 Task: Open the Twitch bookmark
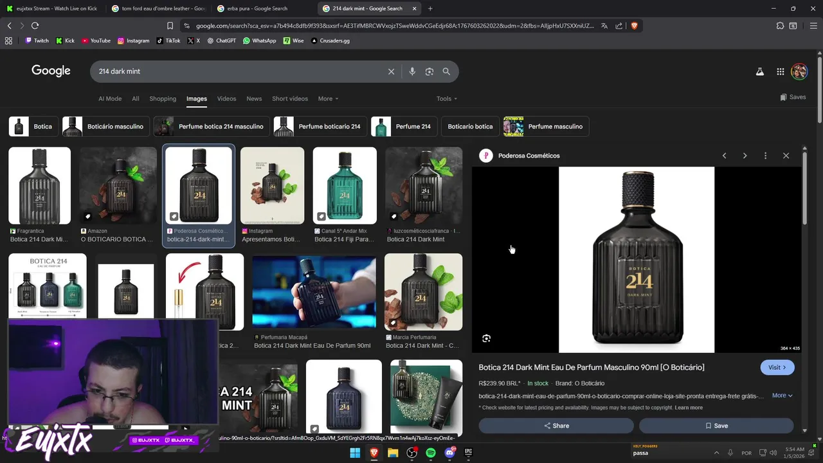coord(37,41)
